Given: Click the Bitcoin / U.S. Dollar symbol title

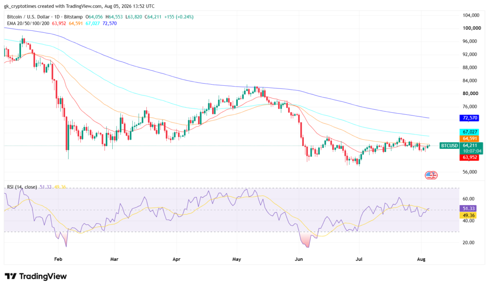Looking at the screenshot, I should [x=29, y=17].
